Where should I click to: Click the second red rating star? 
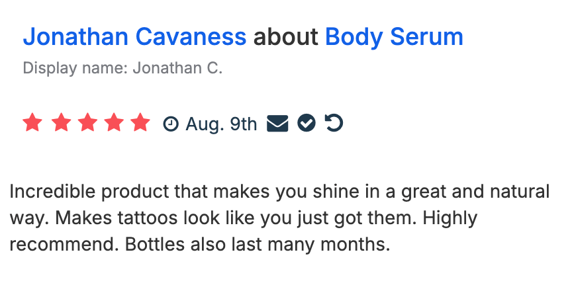click(60, 123)
